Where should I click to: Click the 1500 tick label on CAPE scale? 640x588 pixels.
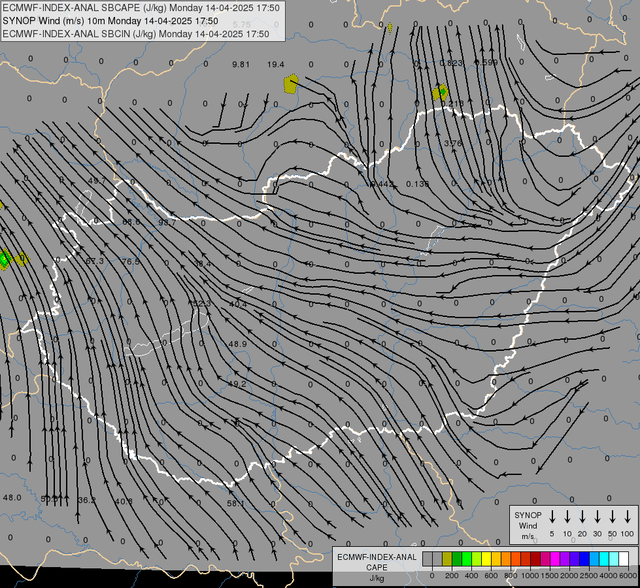(550, 576)
